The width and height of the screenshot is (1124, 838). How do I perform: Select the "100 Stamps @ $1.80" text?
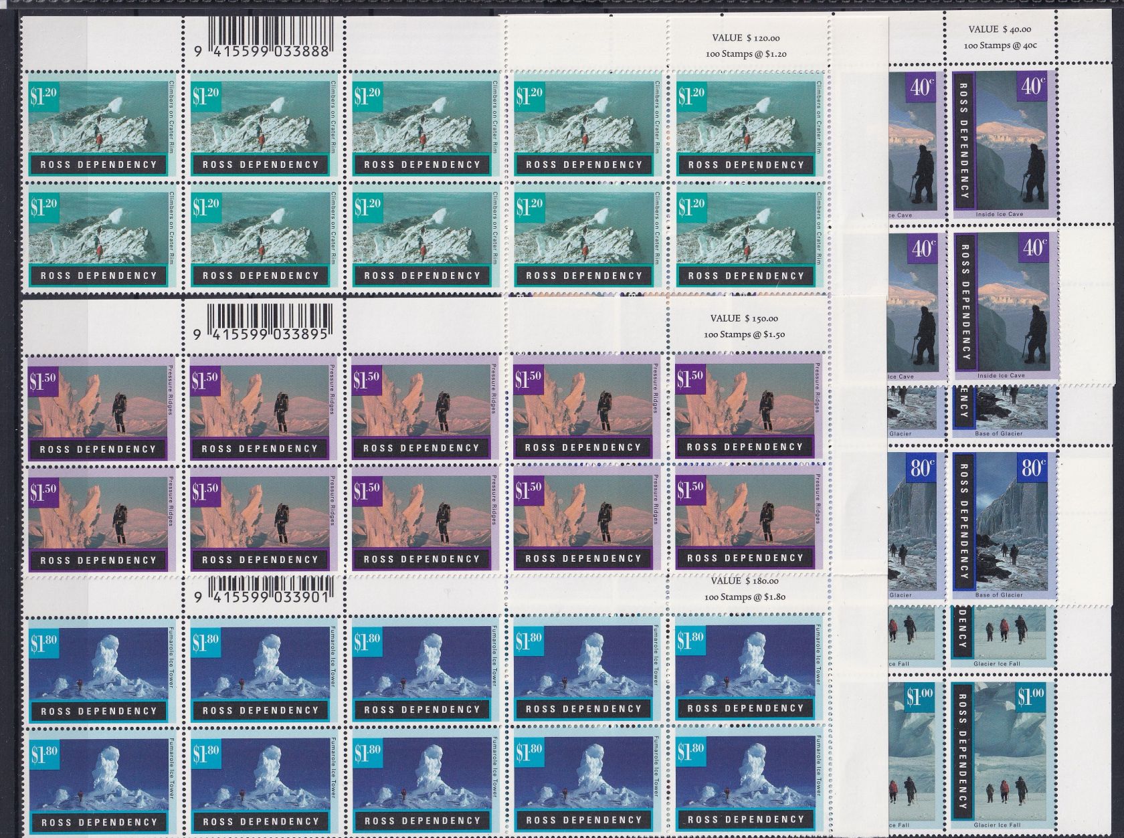coord(745,597)
